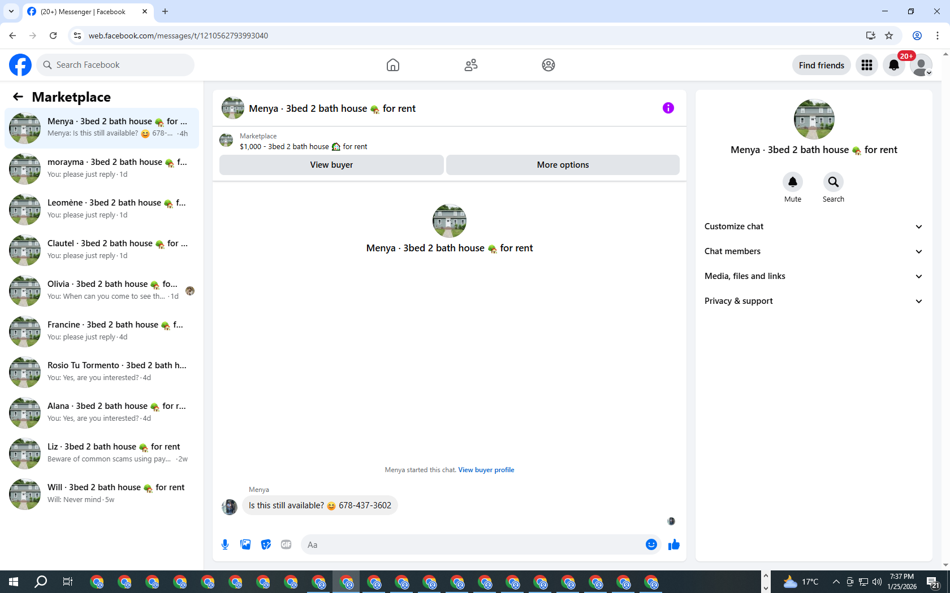This screenshot has height=593, width=950.
Task: Open the Friends icon in top navigation
Action: click(x=471, y=65)
